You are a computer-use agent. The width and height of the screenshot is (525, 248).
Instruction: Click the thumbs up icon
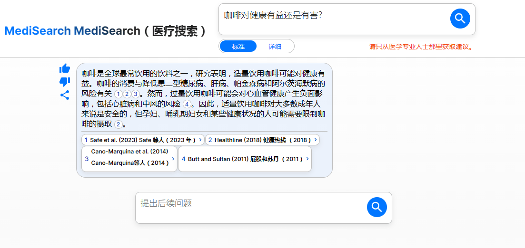click(x=65, y=68)
